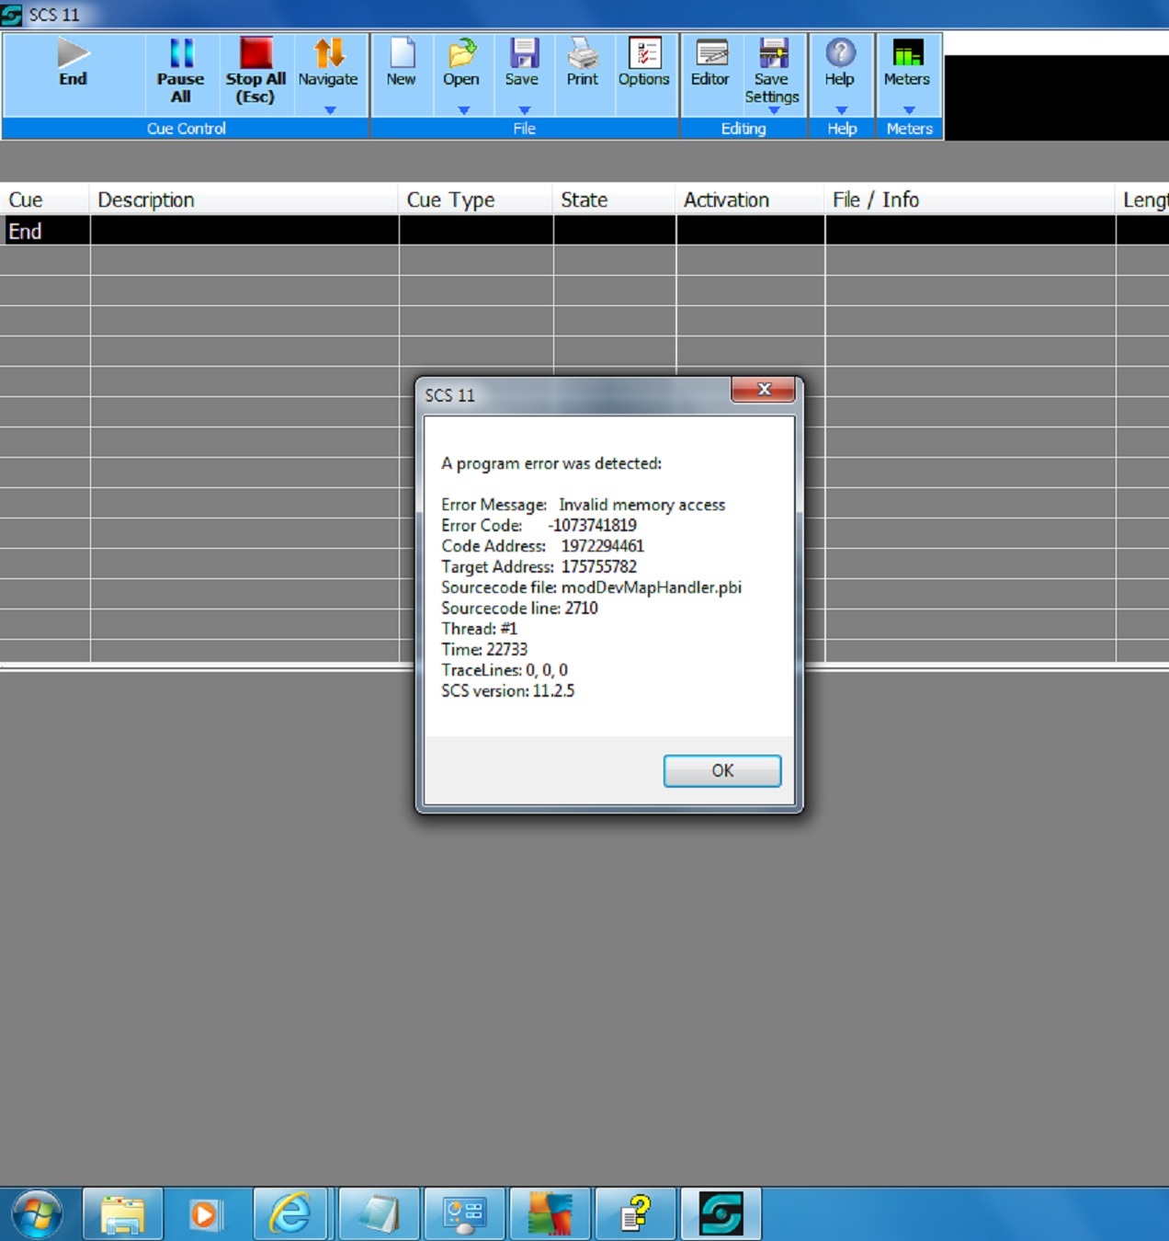
Task: Expand the dropdown arrow under Navigate
Action: coord(330,110)
